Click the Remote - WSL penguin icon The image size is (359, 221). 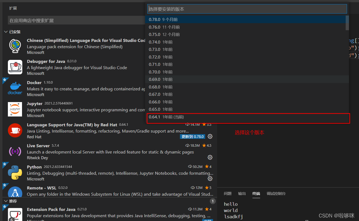pos(15,192)
